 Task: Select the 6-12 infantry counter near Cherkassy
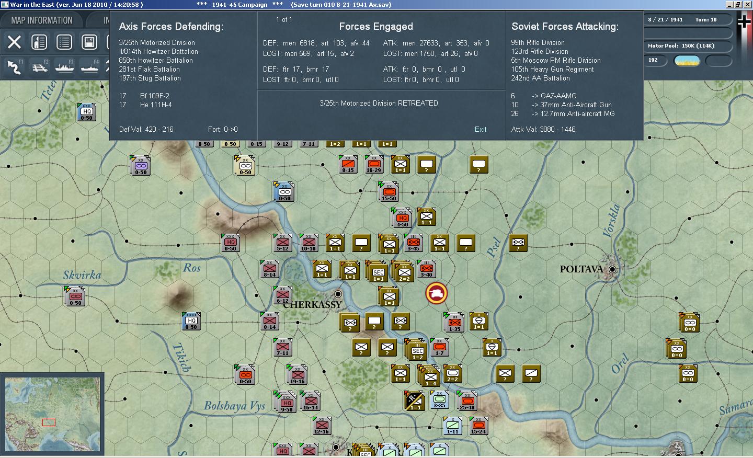(x=283, y=295)
